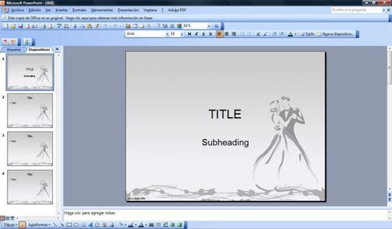
Task: Click the Open file folder icon
Action: point(13,26)
